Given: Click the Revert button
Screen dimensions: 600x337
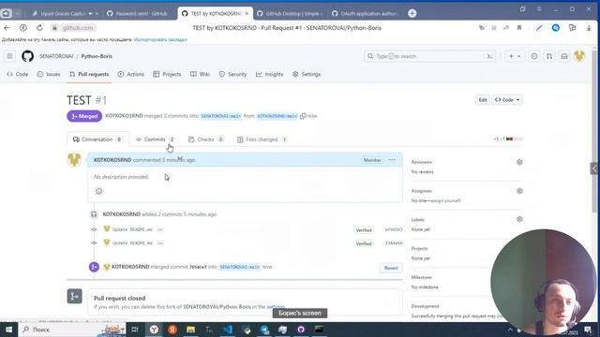Looking at the screenshot, I should [391, 268].
